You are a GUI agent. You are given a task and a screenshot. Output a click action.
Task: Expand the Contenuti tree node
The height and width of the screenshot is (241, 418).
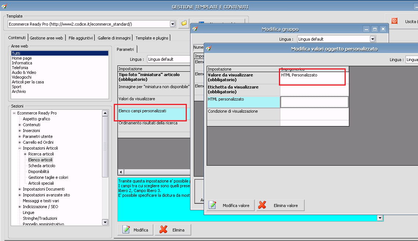pyautogui.click(x=19, y=125)
